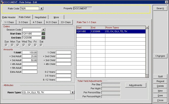
Task: Click the Adjustments button
Action: [x=136, y=85]
